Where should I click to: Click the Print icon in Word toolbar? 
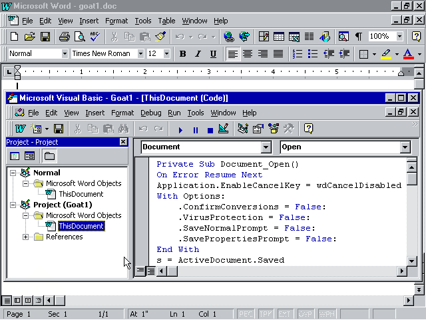click(x=65, y=37)
